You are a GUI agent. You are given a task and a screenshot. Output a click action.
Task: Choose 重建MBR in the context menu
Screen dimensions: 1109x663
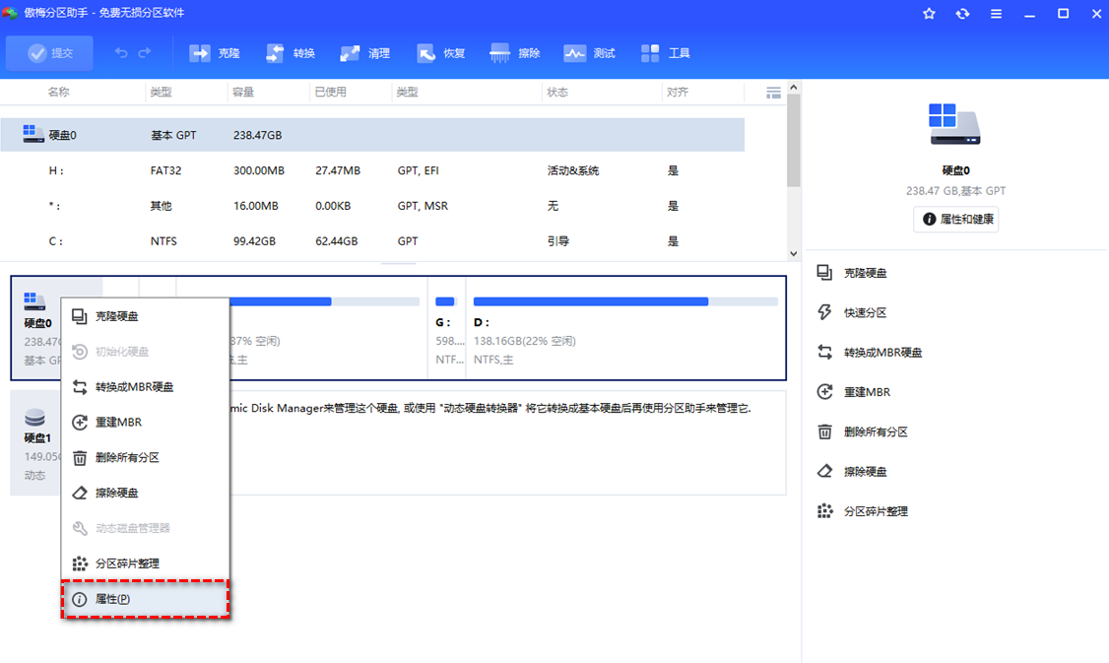(146, 423)
